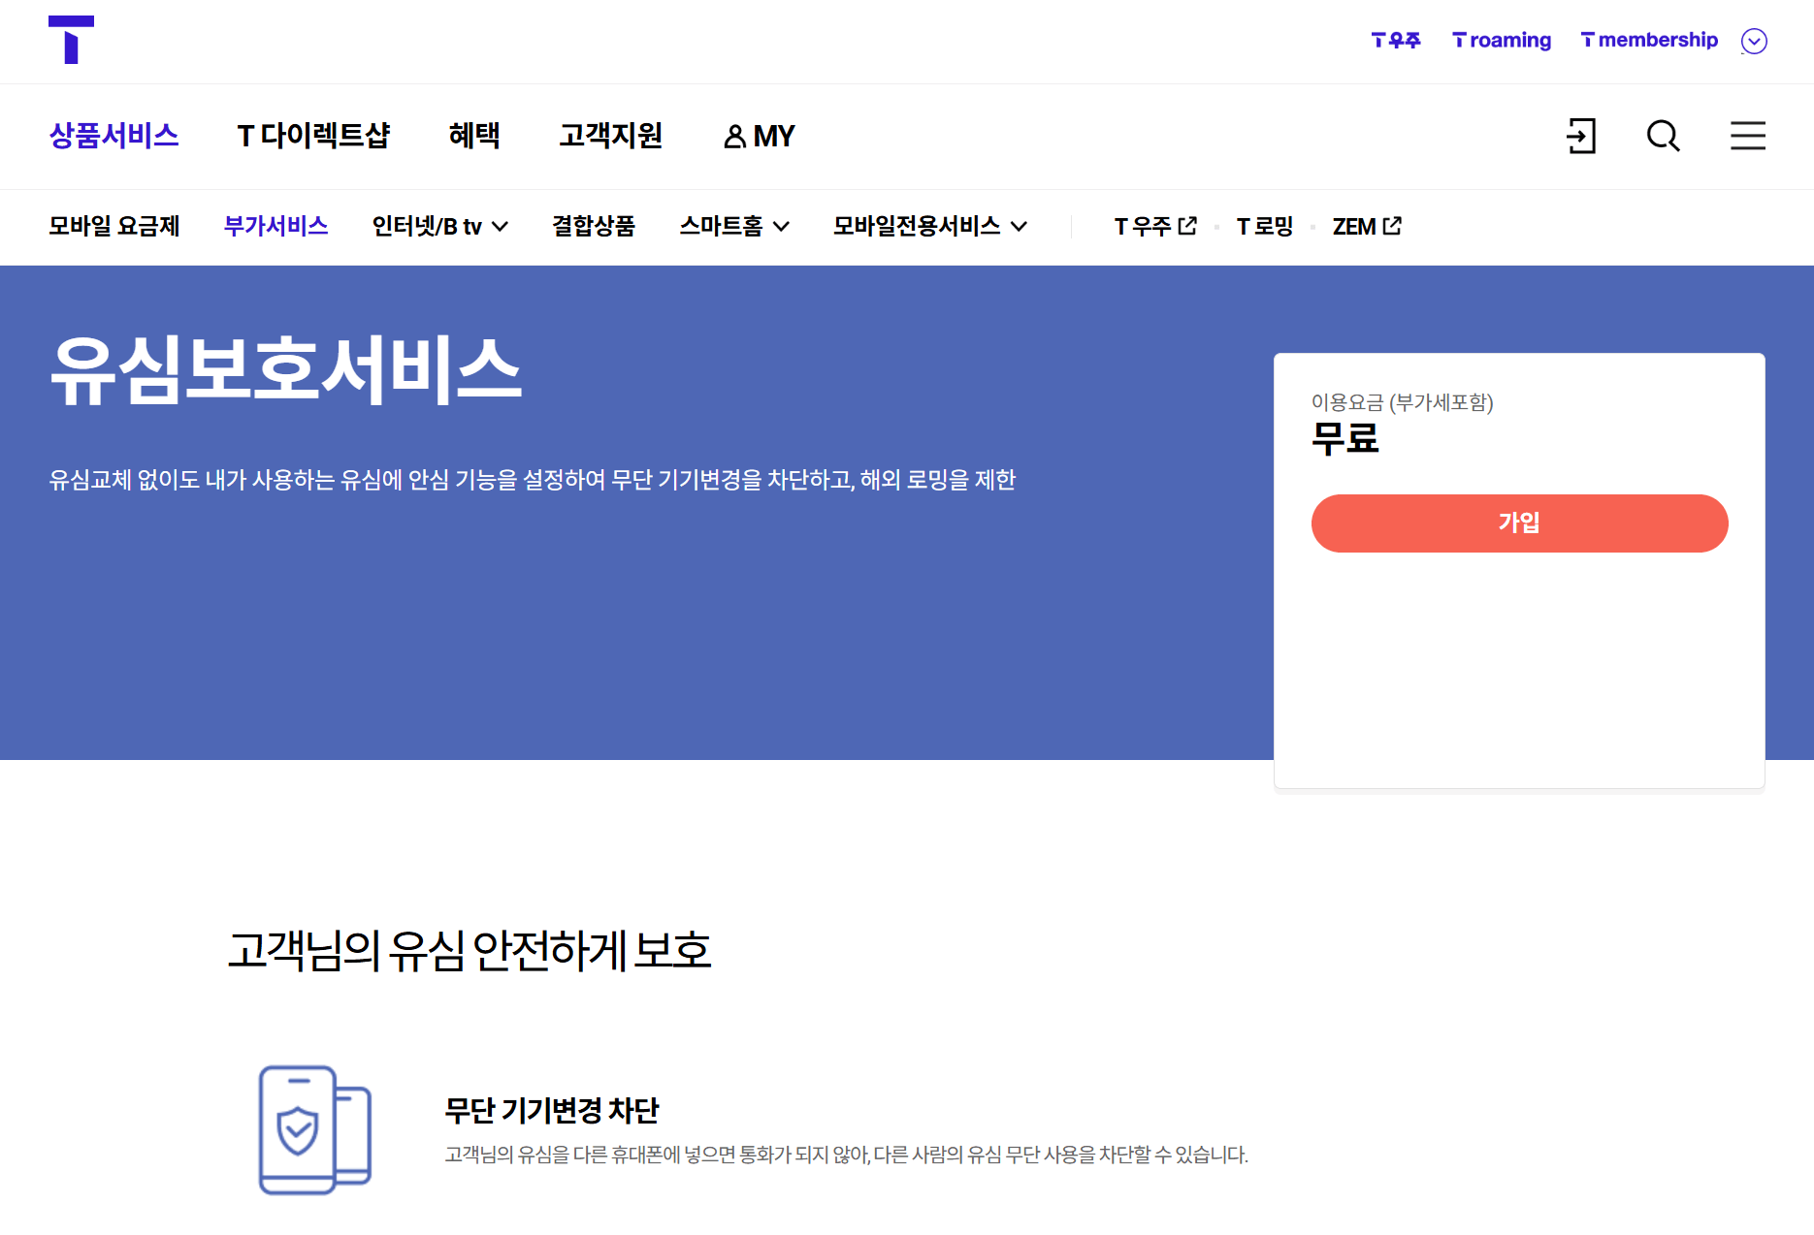Click the T logo to go home
Screen dimensions: 1814x1235
tap(71, 41)
